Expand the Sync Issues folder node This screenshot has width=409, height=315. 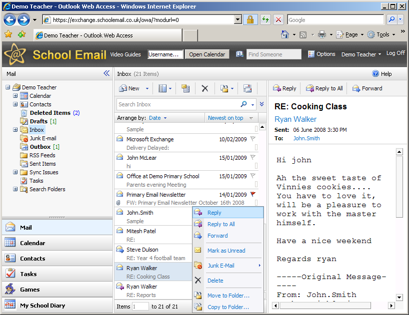pos(15,172)
